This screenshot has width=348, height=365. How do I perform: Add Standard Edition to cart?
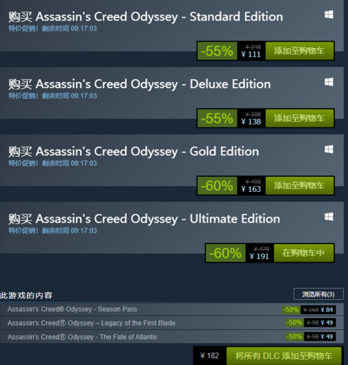[299, 51]
